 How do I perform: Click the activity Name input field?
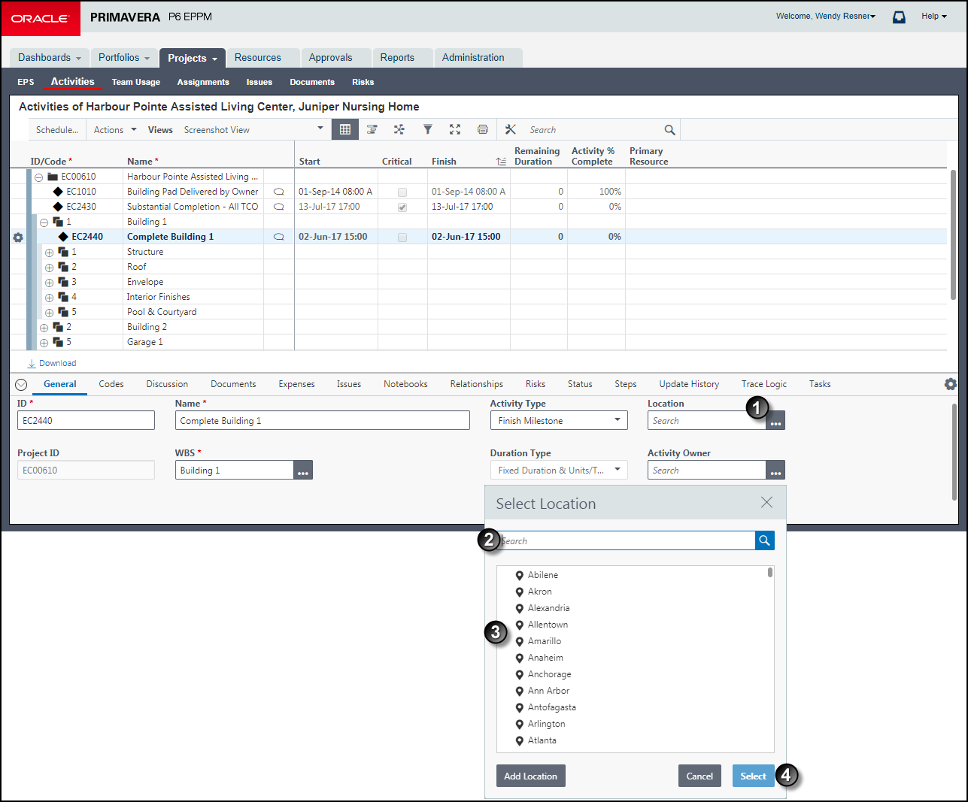click(323, 421)
